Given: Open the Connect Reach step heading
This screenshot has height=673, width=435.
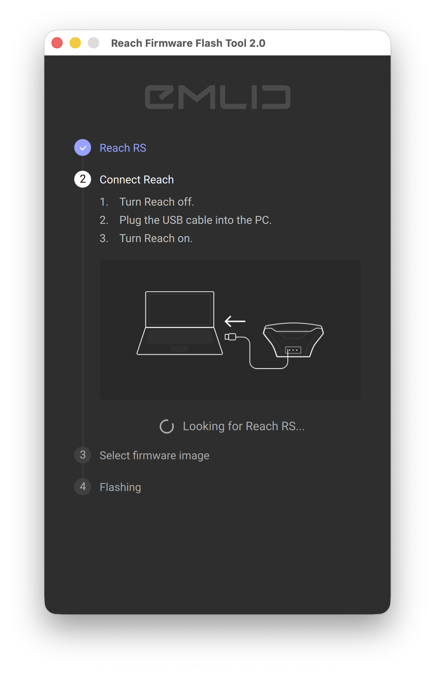Looking at the screenshot, I should coord(137,180).
